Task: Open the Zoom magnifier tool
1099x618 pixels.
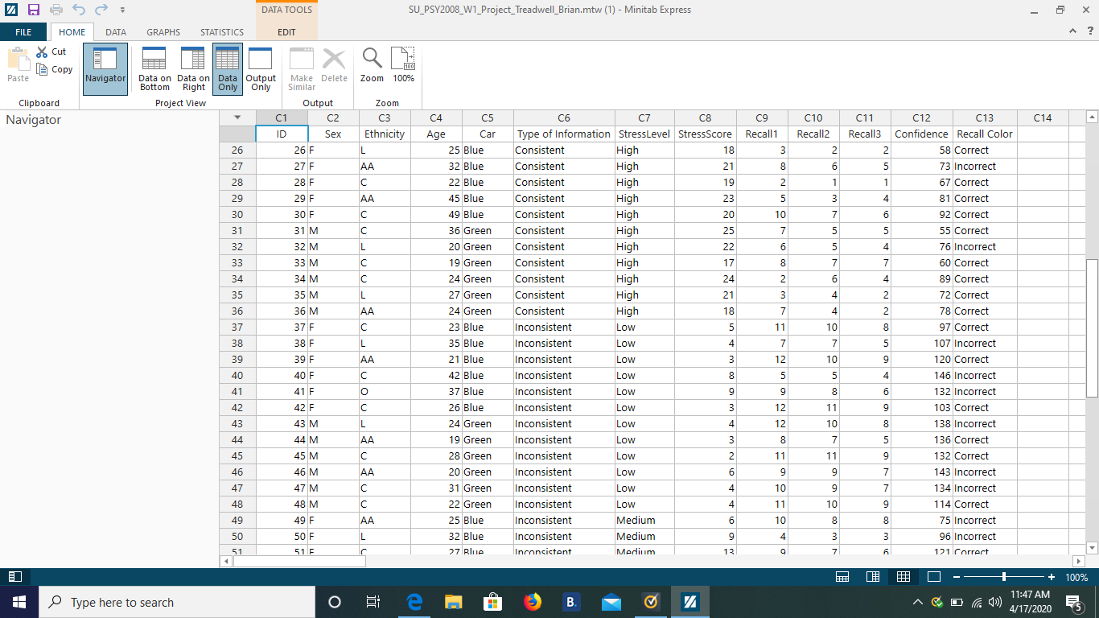Action: (372, 65)
